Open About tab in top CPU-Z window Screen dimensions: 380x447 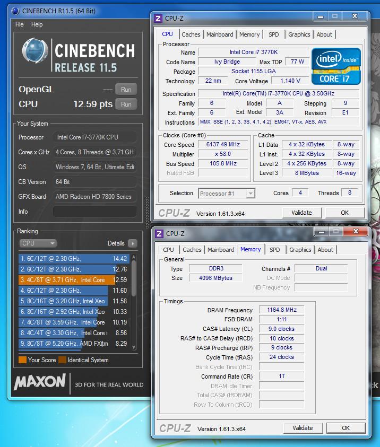click(x=324, y=34)
